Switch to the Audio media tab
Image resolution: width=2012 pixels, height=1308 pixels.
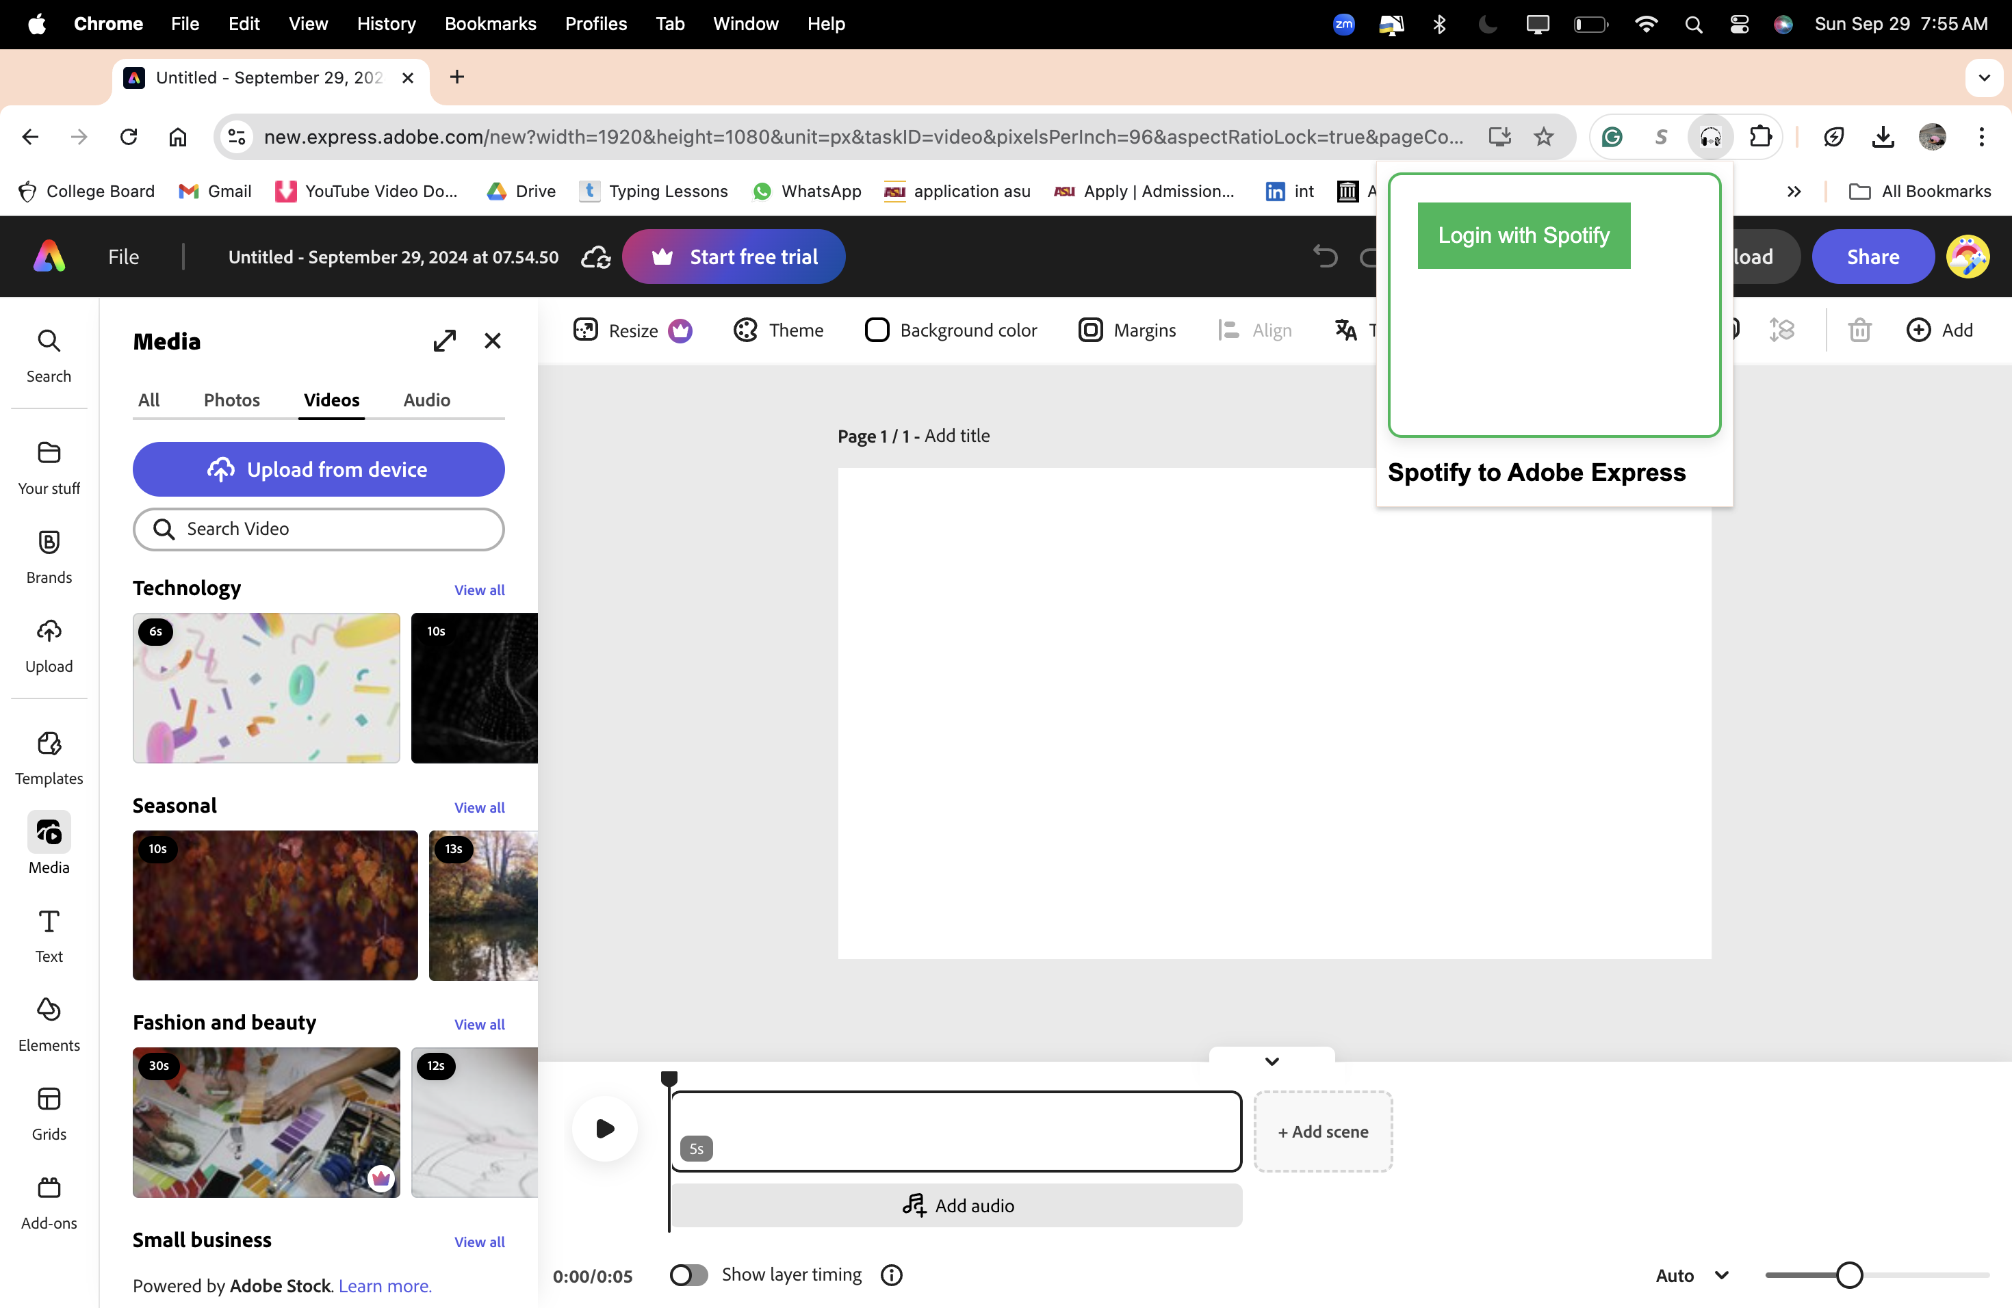(426, 400)
